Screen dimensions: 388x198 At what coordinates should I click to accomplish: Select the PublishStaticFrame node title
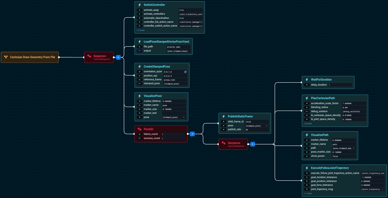click(240, 116)
